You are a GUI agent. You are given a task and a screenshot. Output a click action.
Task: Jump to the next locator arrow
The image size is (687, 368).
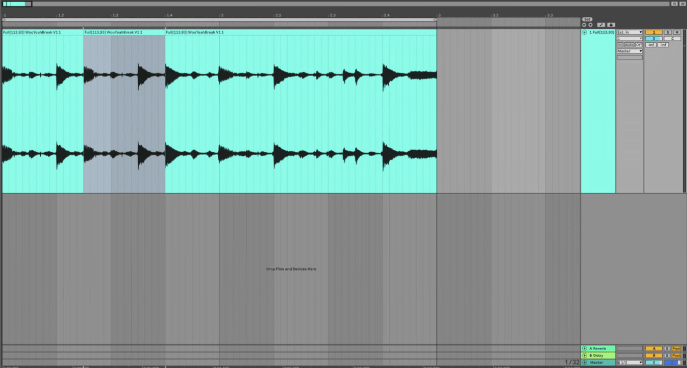coord(591,25)
